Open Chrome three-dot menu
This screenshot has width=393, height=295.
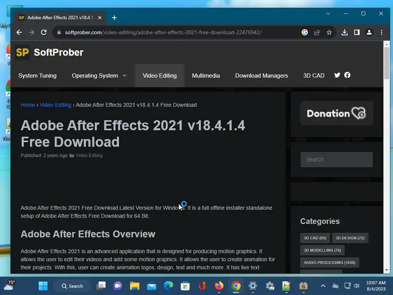tap(381, 32)
